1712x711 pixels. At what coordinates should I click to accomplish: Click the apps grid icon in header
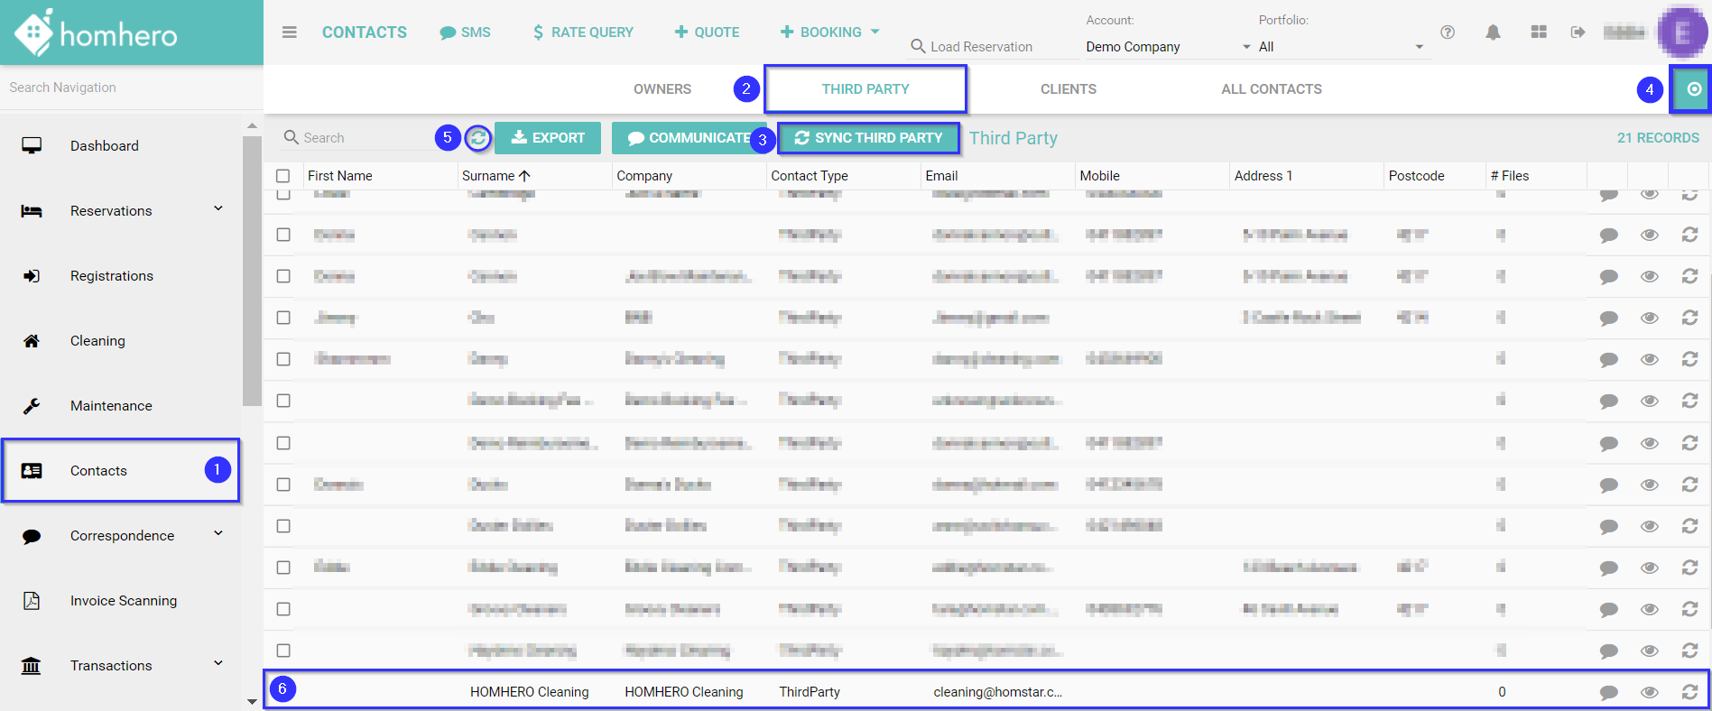click(x=1539, y=32)
